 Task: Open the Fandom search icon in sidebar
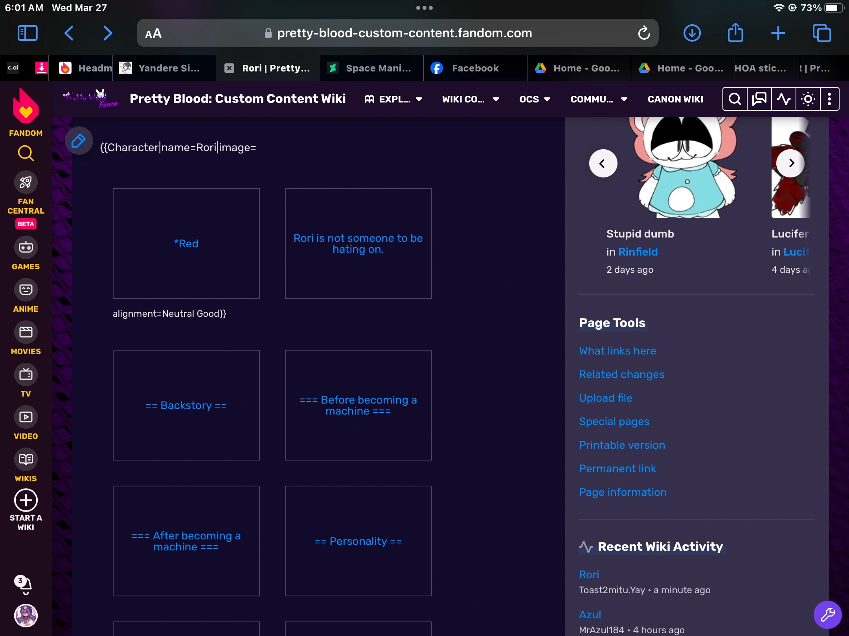click(26, 153)
